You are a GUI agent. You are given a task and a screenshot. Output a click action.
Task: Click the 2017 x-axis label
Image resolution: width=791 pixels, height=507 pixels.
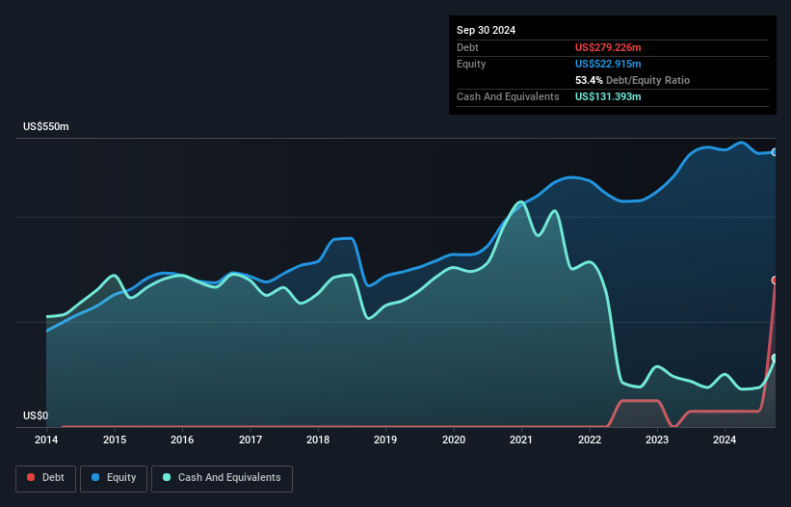pyautogui.click(x=250, y=440)
